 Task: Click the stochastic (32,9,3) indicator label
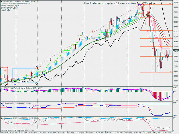click(20, 118)
